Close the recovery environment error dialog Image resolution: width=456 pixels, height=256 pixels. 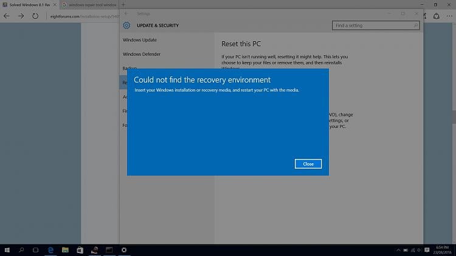point(308,164)
